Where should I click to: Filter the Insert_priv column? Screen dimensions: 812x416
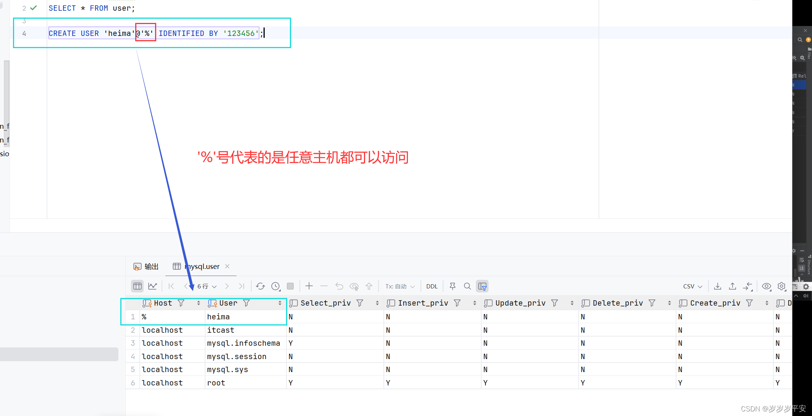[x=457, y=303]
